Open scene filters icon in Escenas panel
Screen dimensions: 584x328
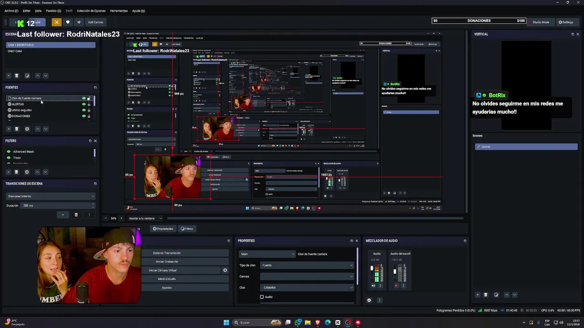pyautogui.click(x=27, y=76)
